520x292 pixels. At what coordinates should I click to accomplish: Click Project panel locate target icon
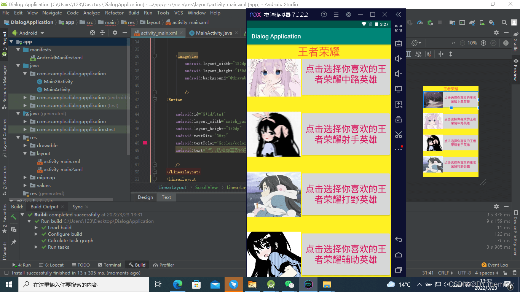[92, 33]
